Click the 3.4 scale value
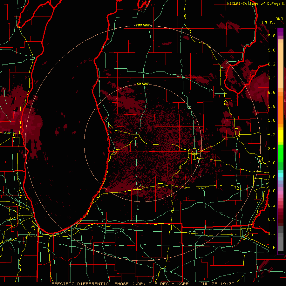 coord(272,149)
